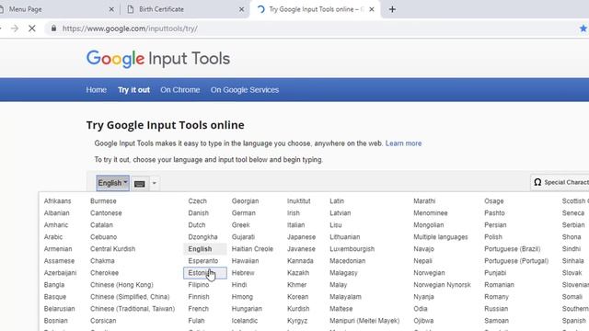Click the padlock site info icon
The width and height of the screenshot is (589, 331).
(x=53, y=29)
